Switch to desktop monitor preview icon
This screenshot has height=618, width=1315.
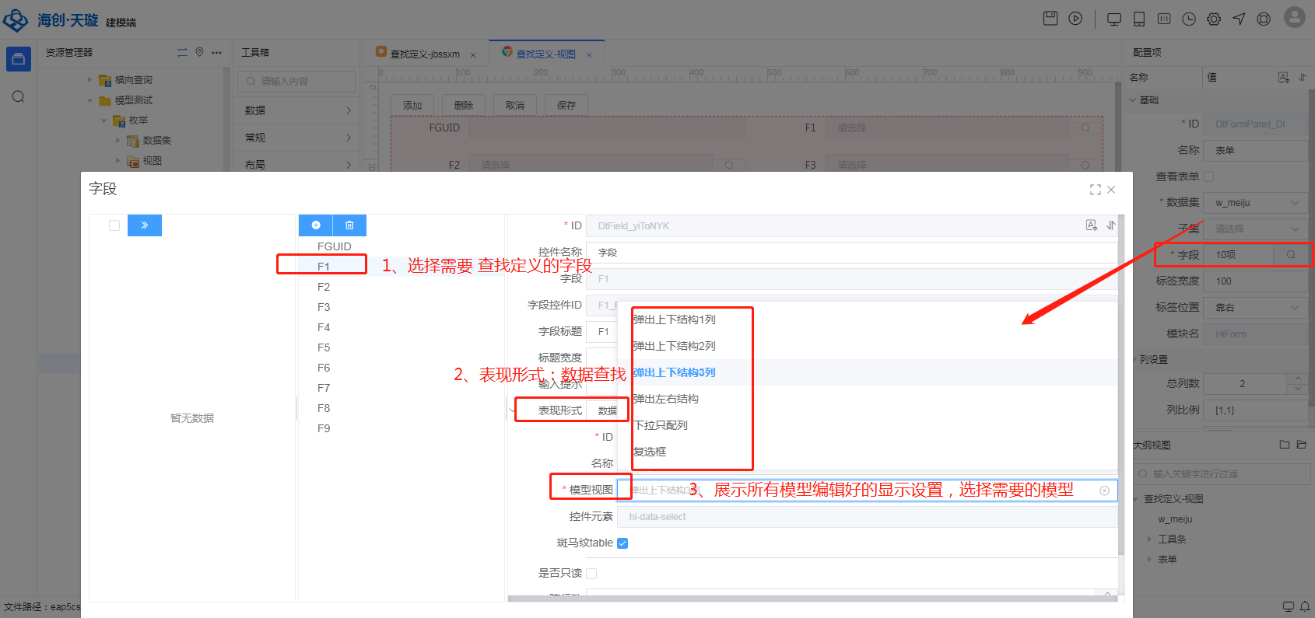tap(1114, 19)
